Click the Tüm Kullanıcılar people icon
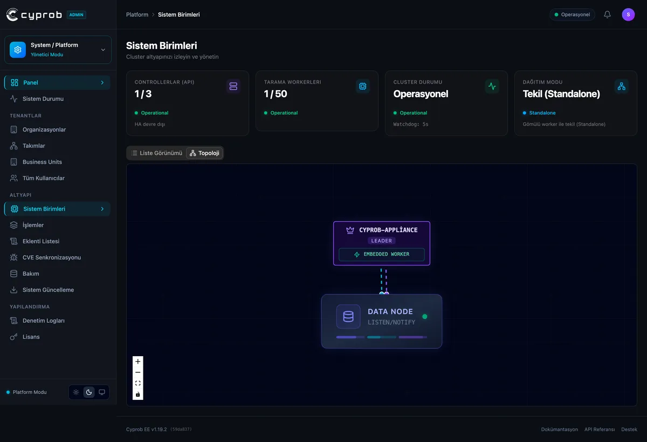647x442 pixels. click(x=14, y=178)
